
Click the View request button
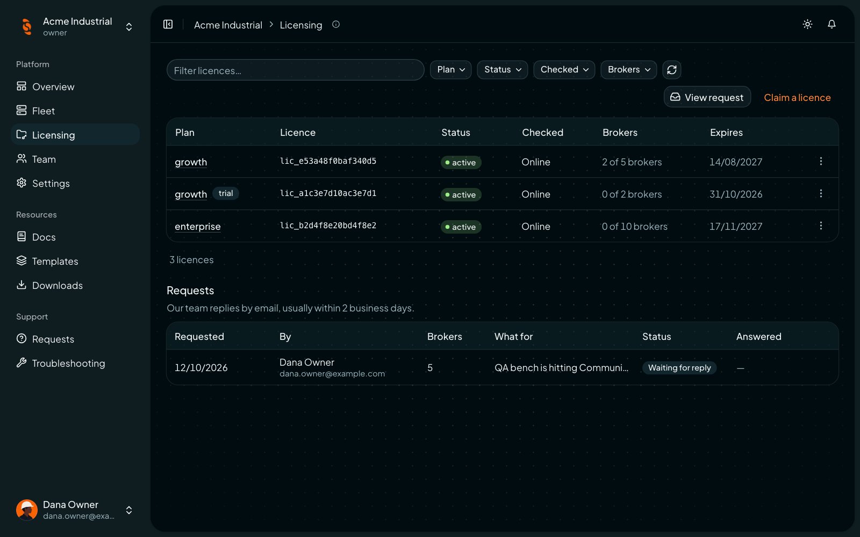(x=707, y=97)
